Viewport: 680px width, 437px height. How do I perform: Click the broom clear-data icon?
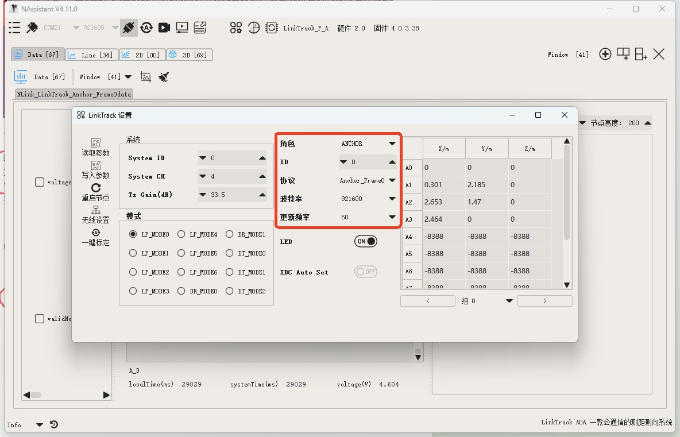[164, 77]
